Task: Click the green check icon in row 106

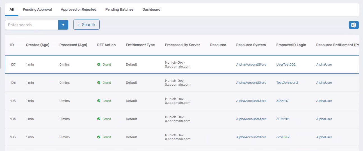Action: click(x=99, y=83)
